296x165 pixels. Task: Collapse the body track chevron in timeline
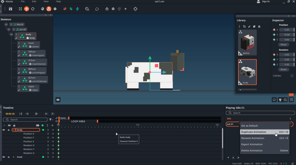coord(14,130)
